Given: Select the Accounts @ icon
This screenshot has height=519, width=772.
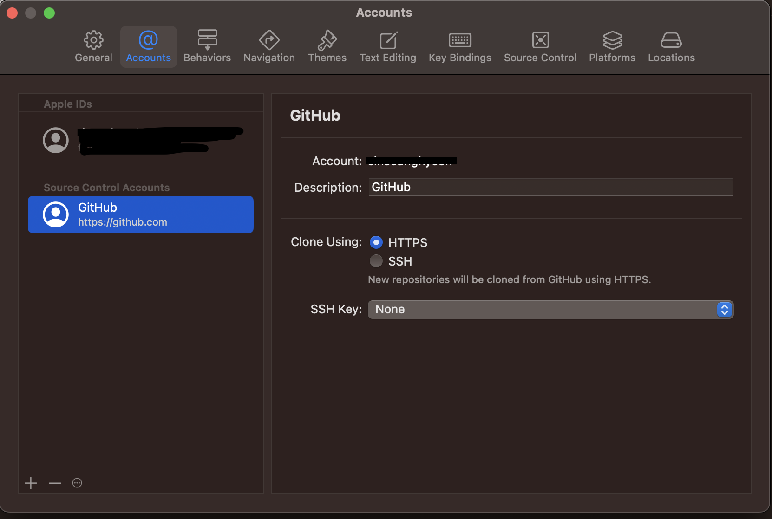Looking at the screenshot, I should coord(148,40).
